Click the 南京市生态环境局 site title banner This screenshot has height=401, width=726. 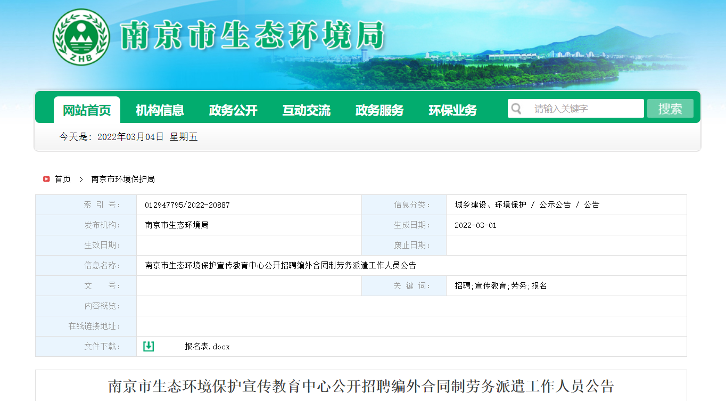coord(253,37)
